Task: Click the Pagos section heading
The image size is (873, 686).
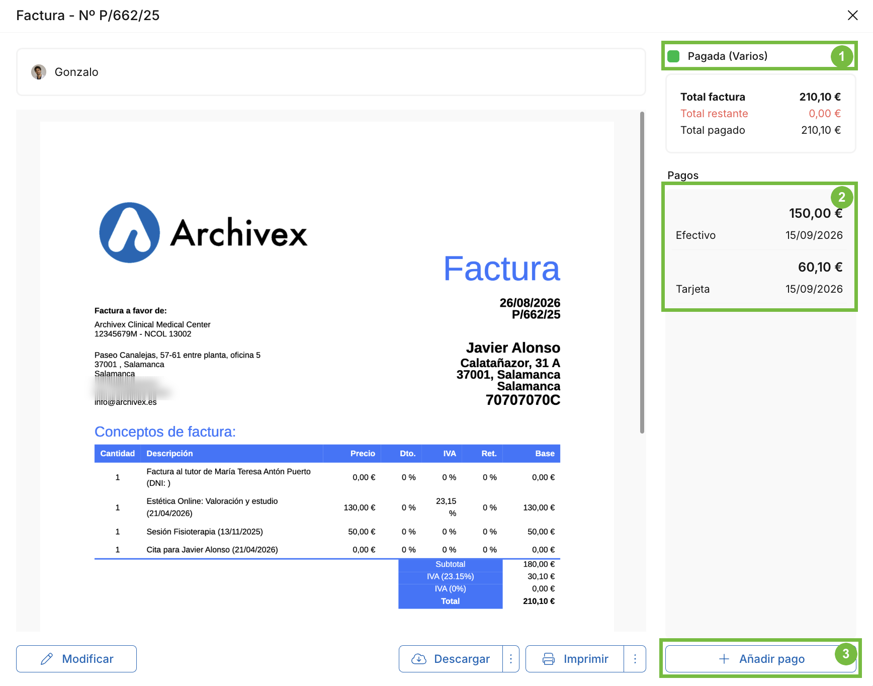Action: tap(683, 176)
